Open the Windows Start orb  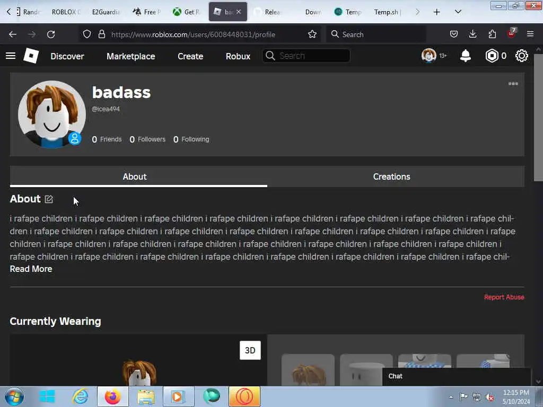pos(14,396)
